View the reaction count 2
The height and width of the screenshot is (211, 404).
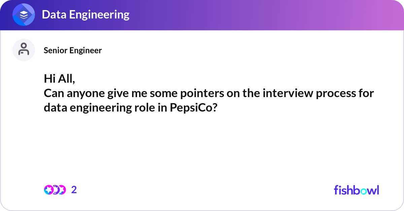[x=74, y=190]
